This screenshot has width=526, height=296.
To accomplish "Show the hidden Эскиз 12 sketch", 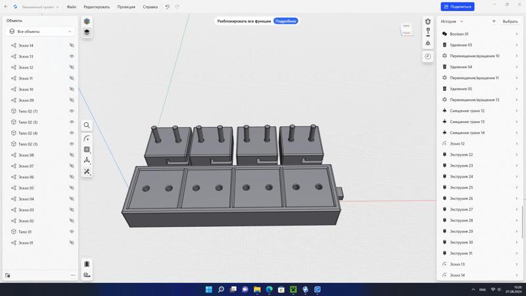I will pos(72,68).
